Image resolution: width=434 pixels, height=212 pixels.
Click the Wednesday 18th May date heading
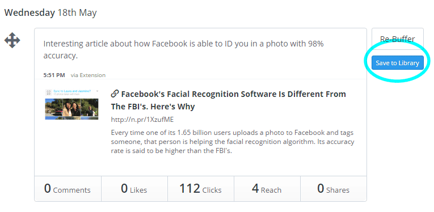[x=50, y=13]
